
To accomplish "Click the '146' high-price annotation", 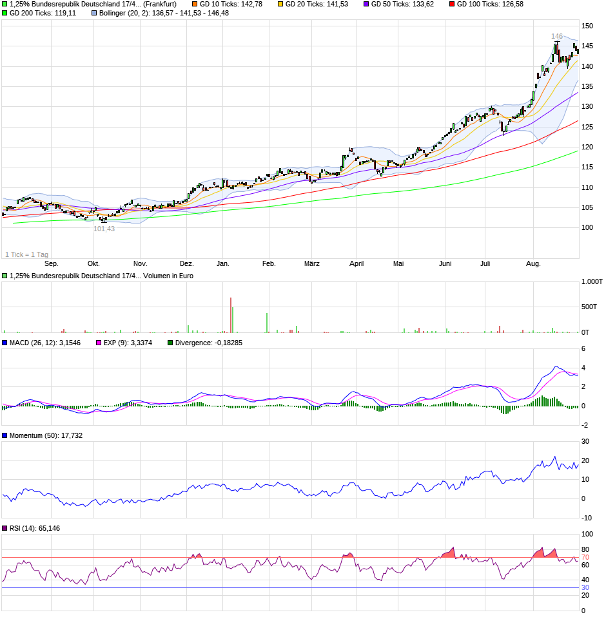I will (557, 36).
